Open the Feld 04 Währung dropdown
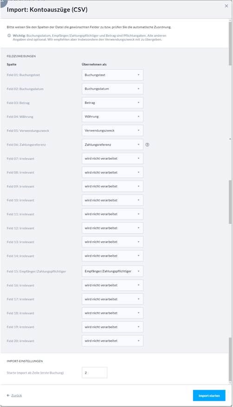 pyautogui.click(x=112, y=116)
